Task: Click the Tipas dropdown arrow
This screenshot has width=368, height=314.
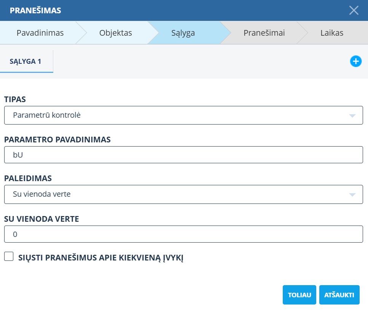Action: (352, 115)
